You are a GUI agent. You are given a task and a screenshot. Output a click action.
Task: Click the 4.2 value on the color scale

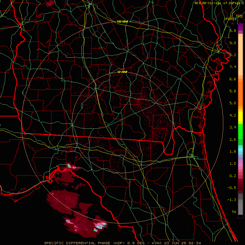[x=233, y=115]
